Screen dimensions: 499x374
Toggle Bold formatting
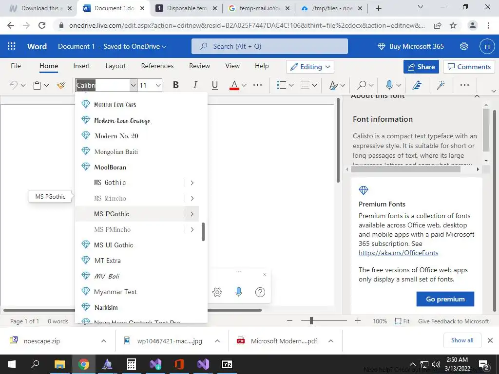point(175,85)
